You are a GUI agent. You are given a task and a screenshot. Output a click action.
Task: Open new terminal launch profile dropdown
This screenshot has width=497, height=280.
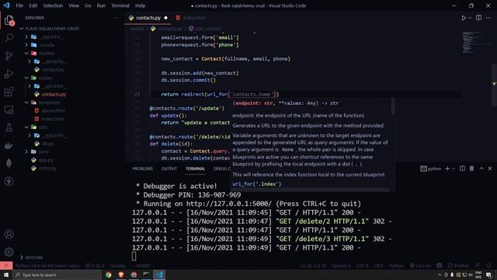(454, 169)
